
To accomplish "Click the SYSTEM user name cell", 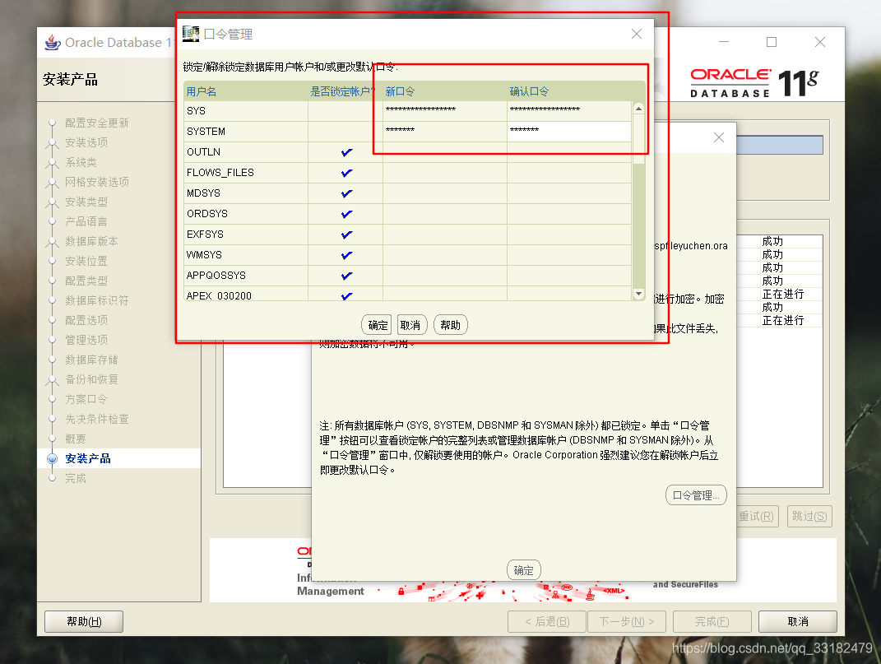I will click(x=246, y=132).
